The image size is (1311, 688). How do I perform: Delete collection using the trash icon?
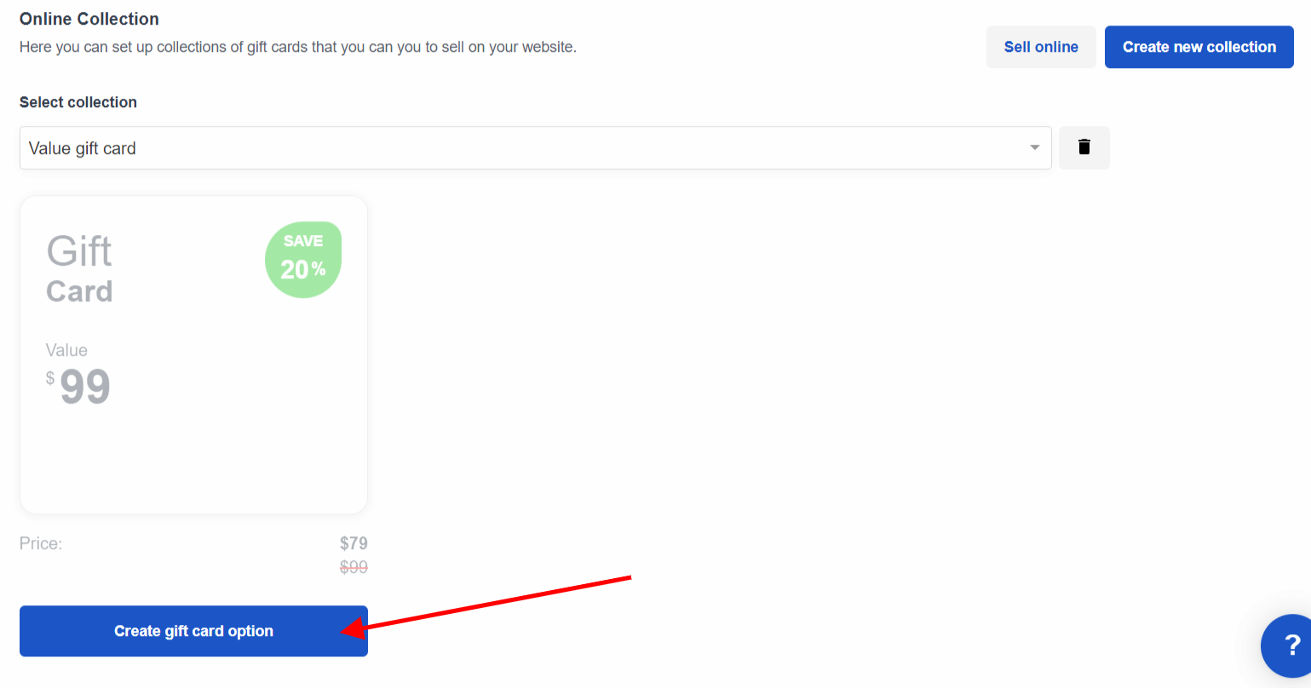(1084, 147)
